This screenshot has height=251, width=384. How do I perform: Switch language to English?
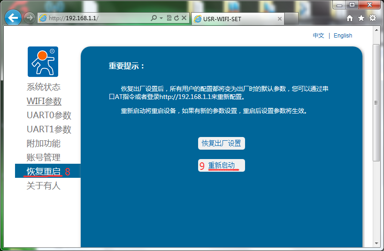point(343,36)
